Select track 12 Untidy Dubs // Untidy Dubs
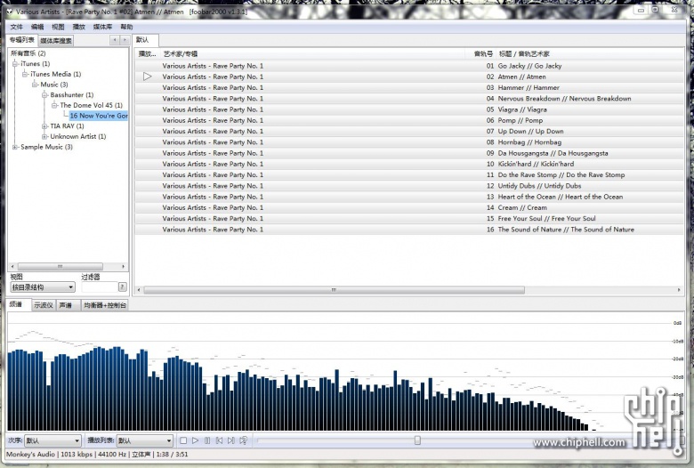Viewport: 694px width, 468px height. point(409,186)
